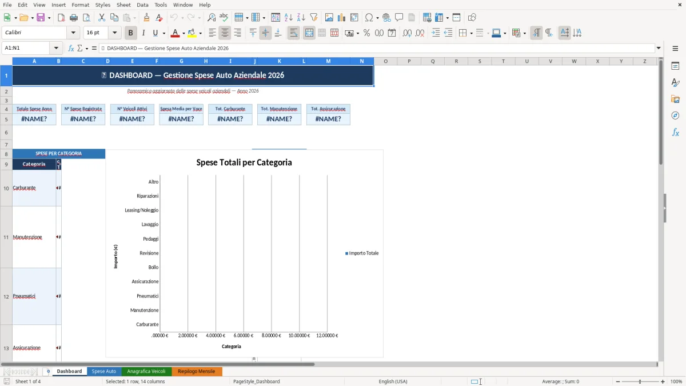This screenshot has width=686, height=386.
Task: Open Print Preview
Action: point(86,18)
